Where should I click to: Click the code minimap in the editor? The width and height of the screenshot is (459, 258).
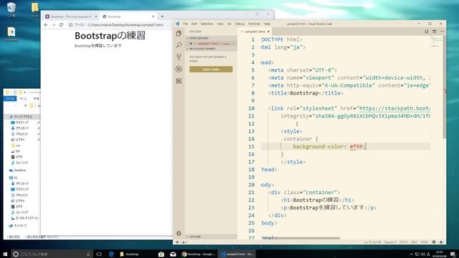pyautogui.click(x=436, y=42)
